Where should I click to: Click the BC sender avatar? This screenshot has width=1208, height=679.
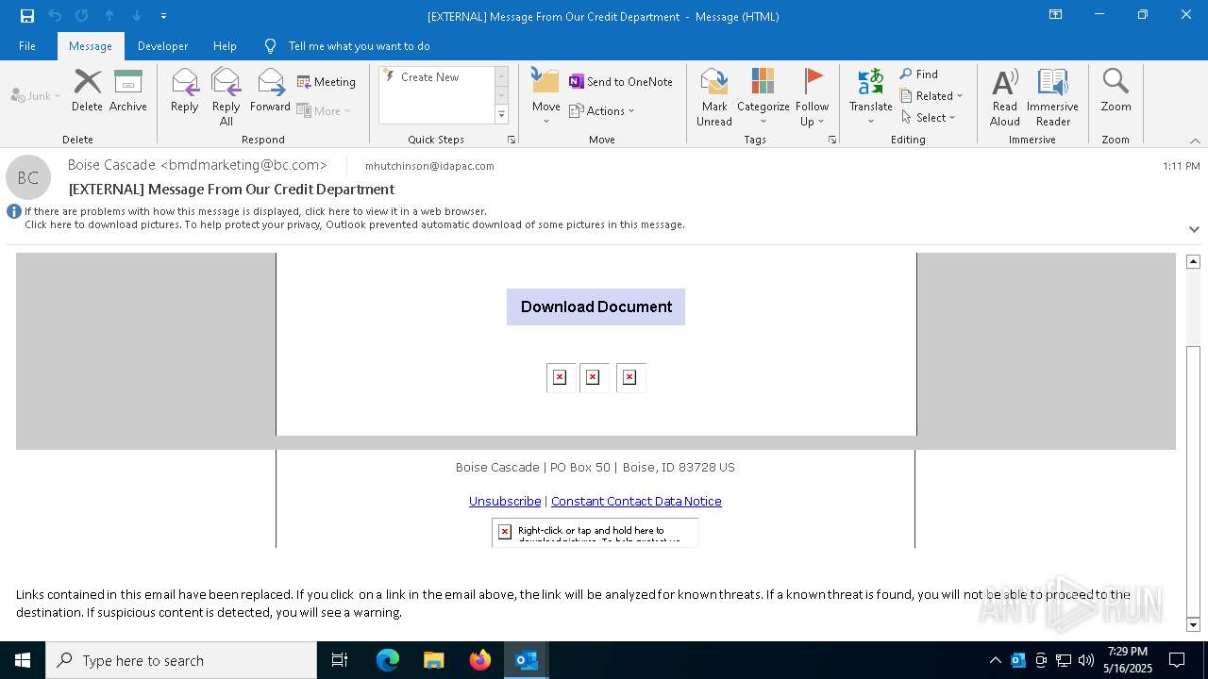tap(28, 177)
